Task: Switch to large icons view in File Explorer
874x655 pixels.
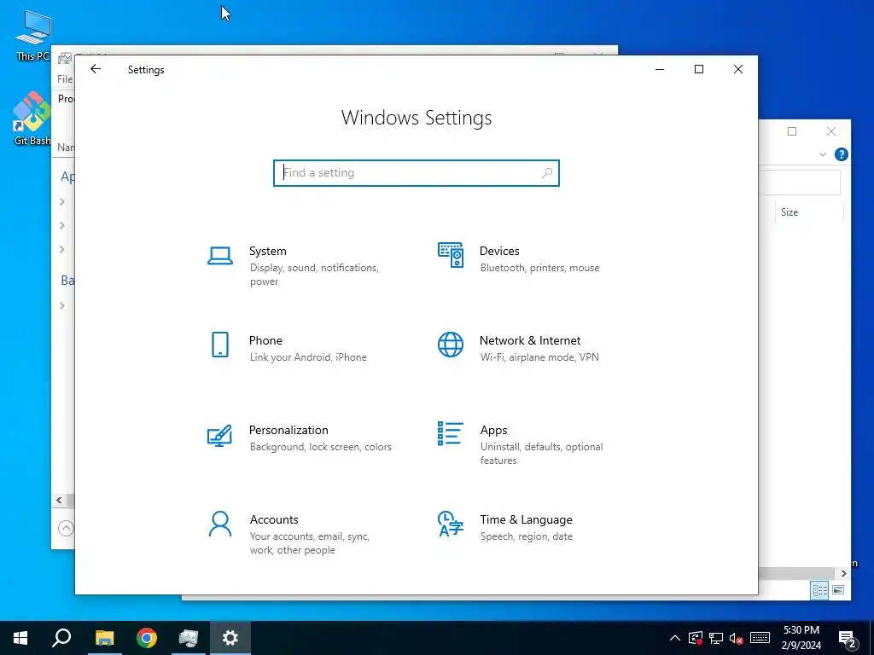Action: pos(838,590)
